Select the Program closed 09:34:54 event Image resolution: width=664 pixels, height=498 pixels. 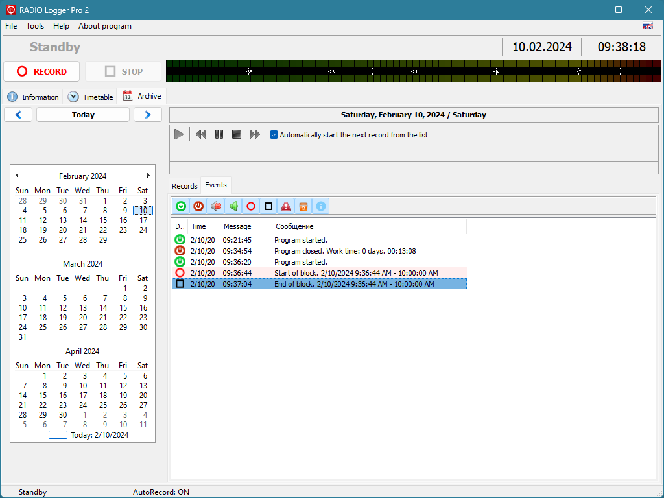[319, 251]
